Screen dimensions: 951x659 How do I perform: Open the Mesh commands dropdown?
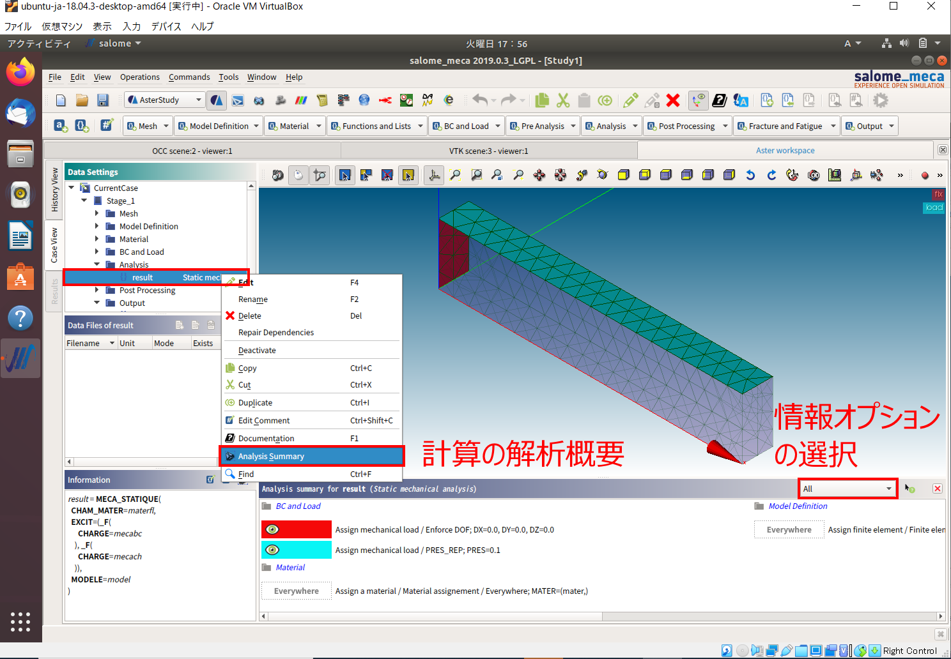(x=148, y=126)
